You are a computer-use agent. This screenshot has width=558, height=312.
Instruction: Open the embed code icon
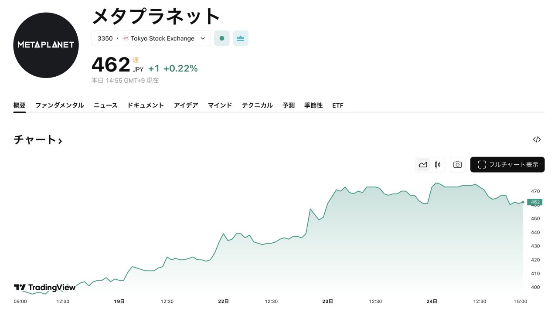pos(537,139)
